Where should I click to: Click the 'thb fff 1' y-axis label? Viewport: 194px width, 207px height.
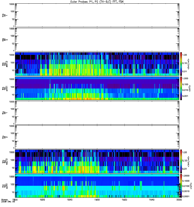click(5, 15)
